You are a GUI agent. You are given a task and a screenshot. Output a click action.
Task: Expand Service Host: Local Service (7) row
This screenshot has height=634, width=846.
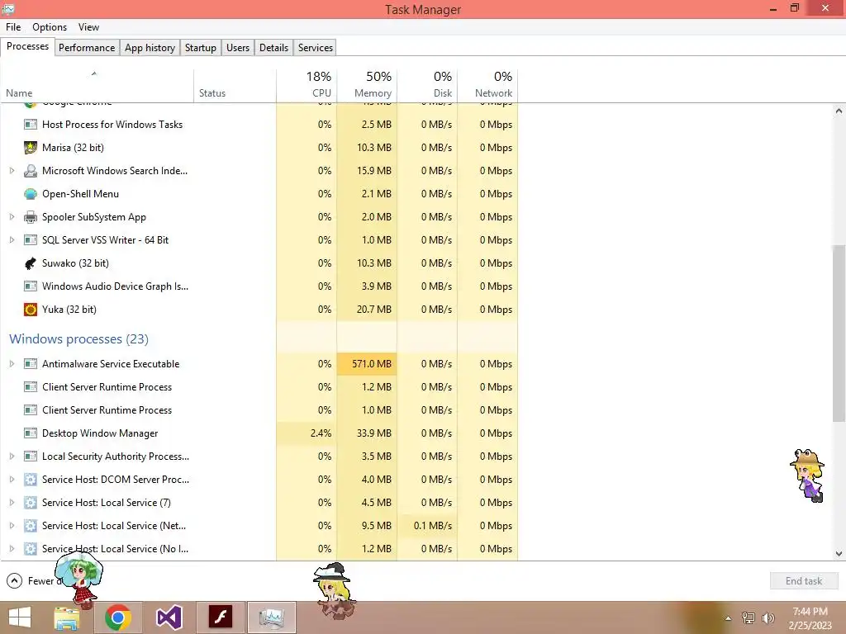pyautogui.click(x=12, y=503)
